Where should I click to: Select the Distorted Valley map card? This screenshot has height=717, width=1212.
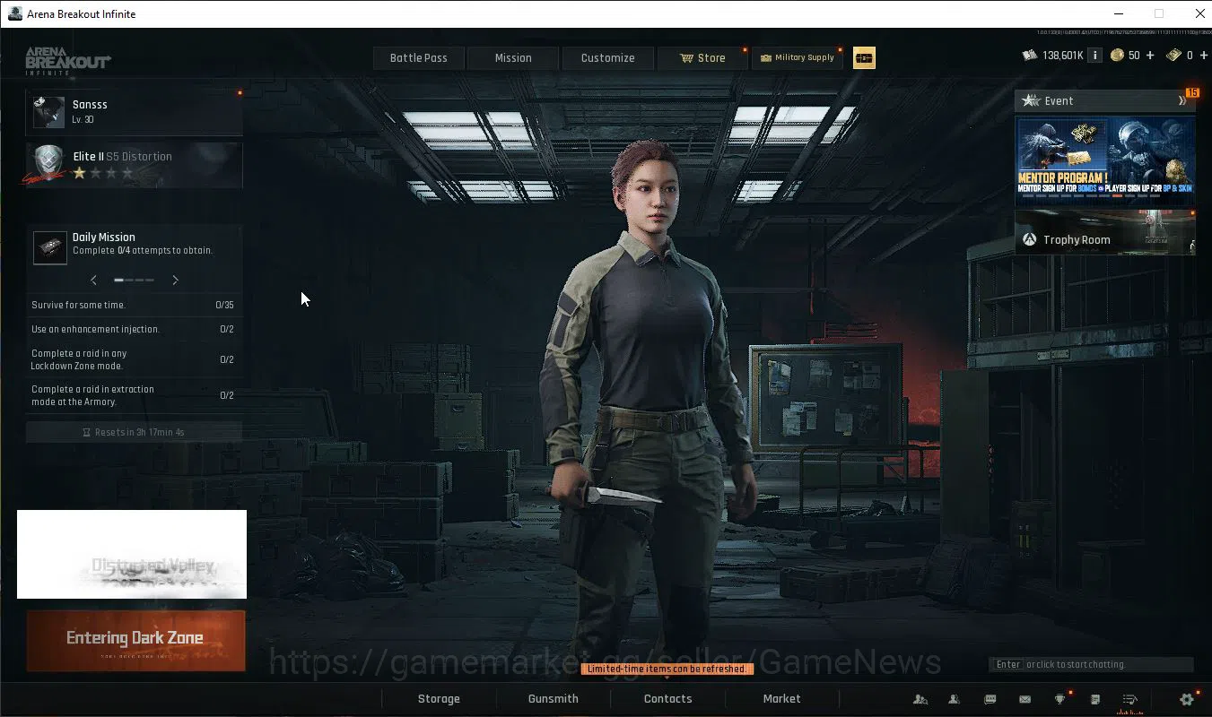click(x=132, y=555)
